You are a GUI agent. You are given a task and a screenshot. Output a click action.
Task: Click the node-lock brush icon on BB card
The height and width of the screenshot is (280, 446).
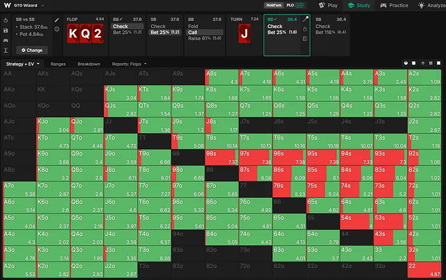tap(305, 19)
